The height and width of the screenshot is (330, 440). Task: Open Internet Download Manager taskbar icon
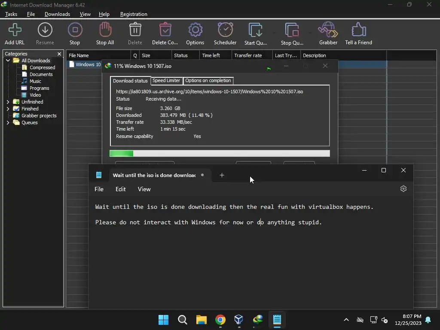[x=258, y=320]
